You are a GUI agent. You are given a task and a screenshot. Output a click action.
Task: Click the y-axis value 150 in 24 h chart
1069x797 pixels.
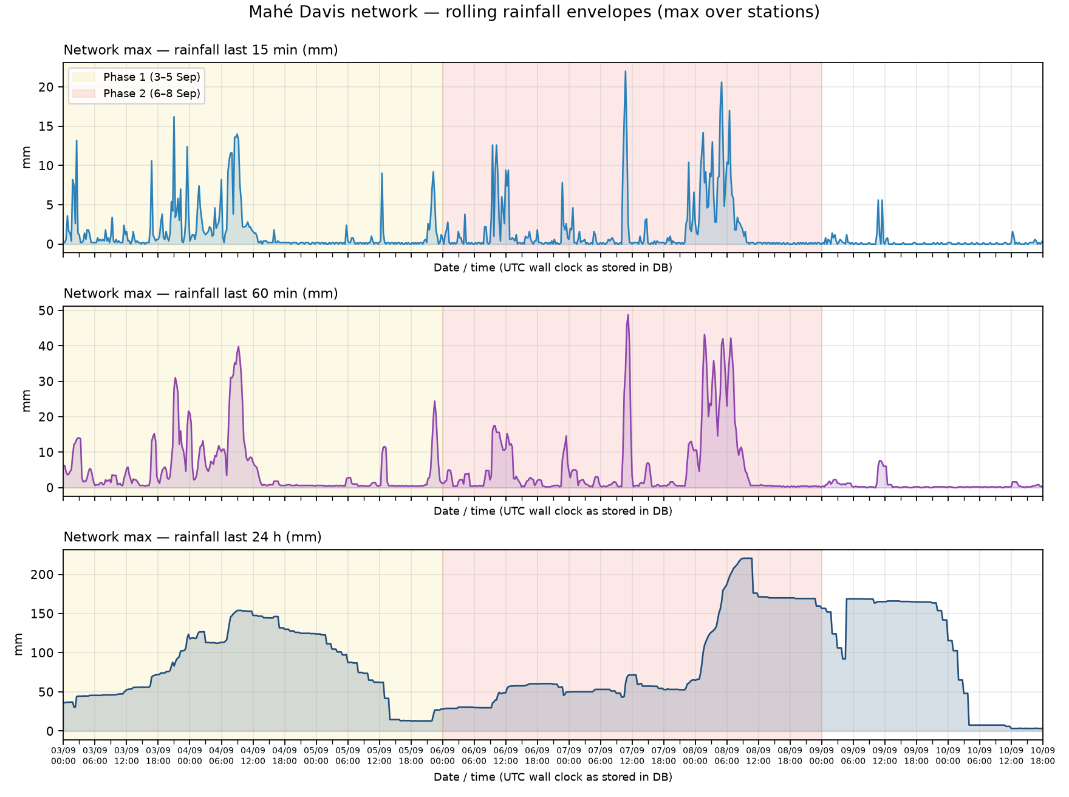43,614
